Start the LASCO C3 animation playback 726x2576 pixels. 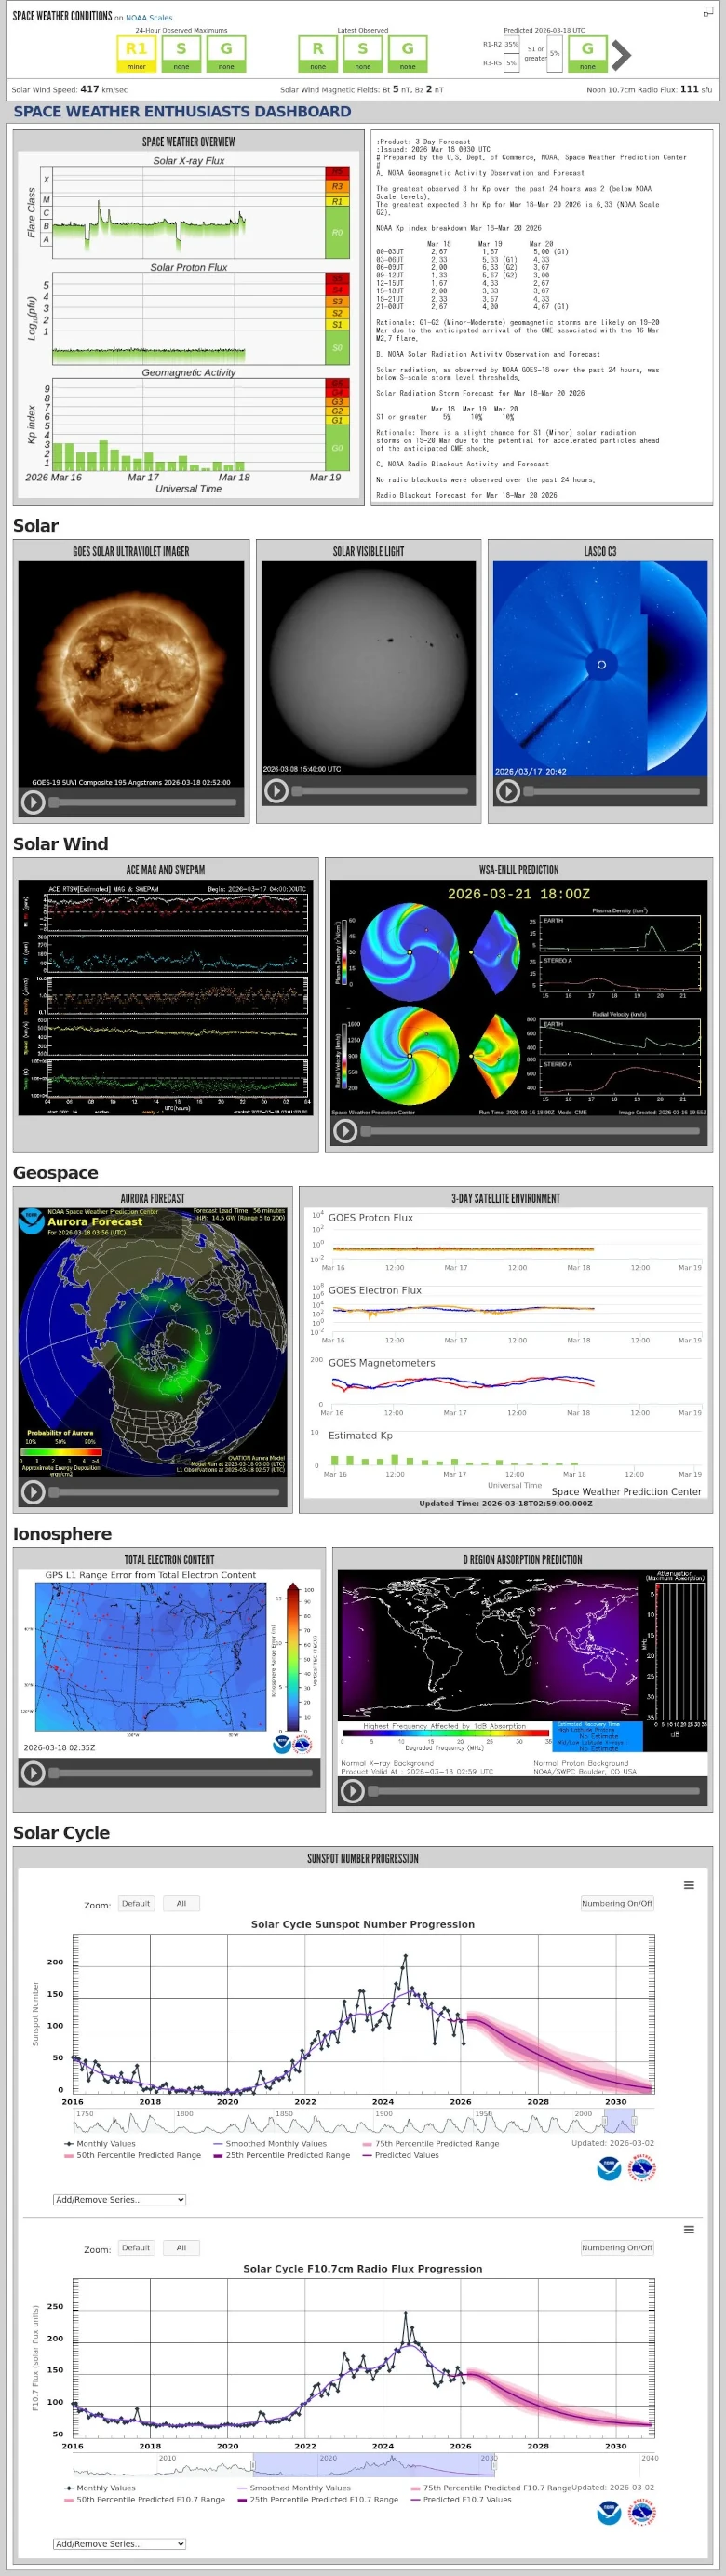[x=508, y=791]
